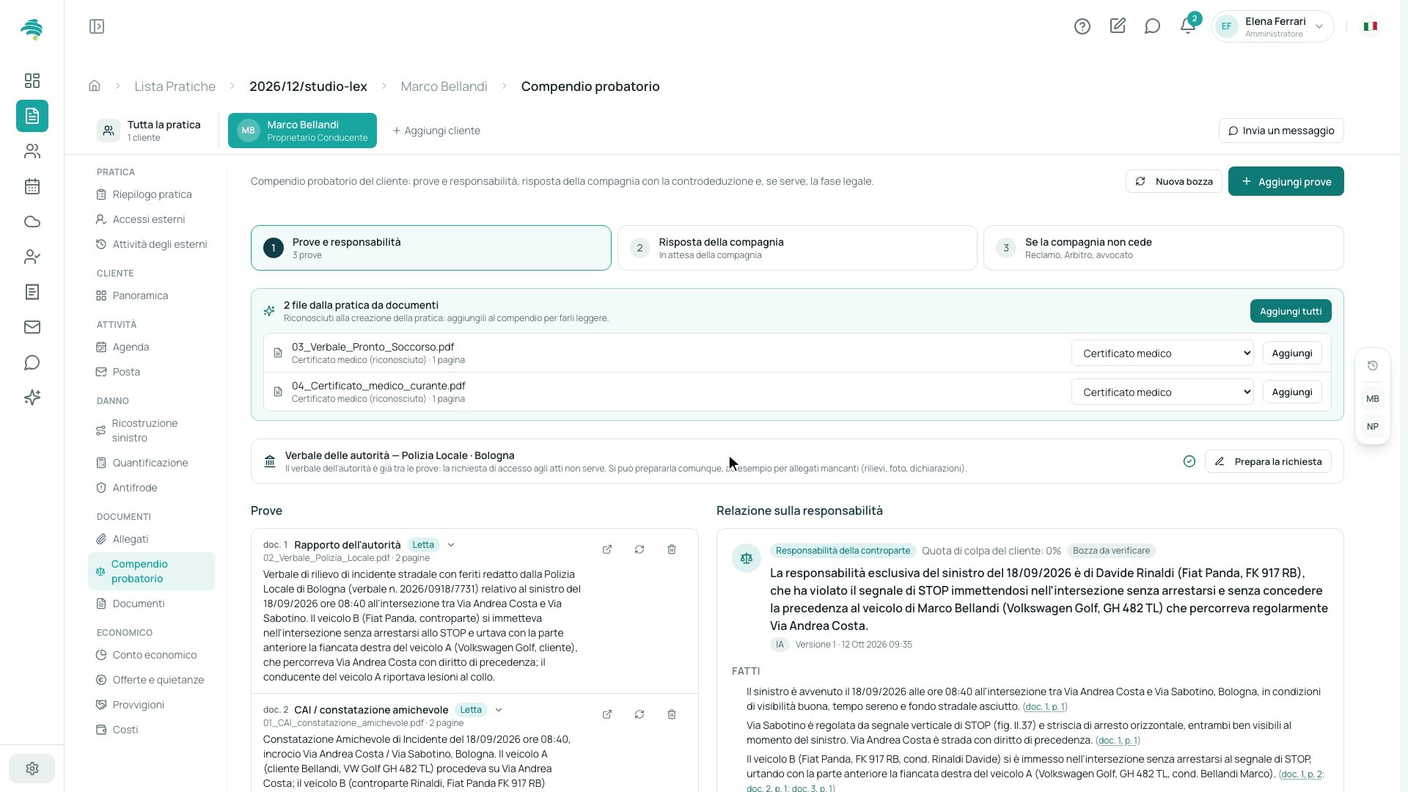Refresh doc. 2 CAI constatazione amichevole
The image size is (1408, 792).
pyautogui.click(x=639, y=714)
